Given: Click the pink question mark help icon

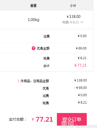Looking at the screenshot, I should [x=34, y=48].
